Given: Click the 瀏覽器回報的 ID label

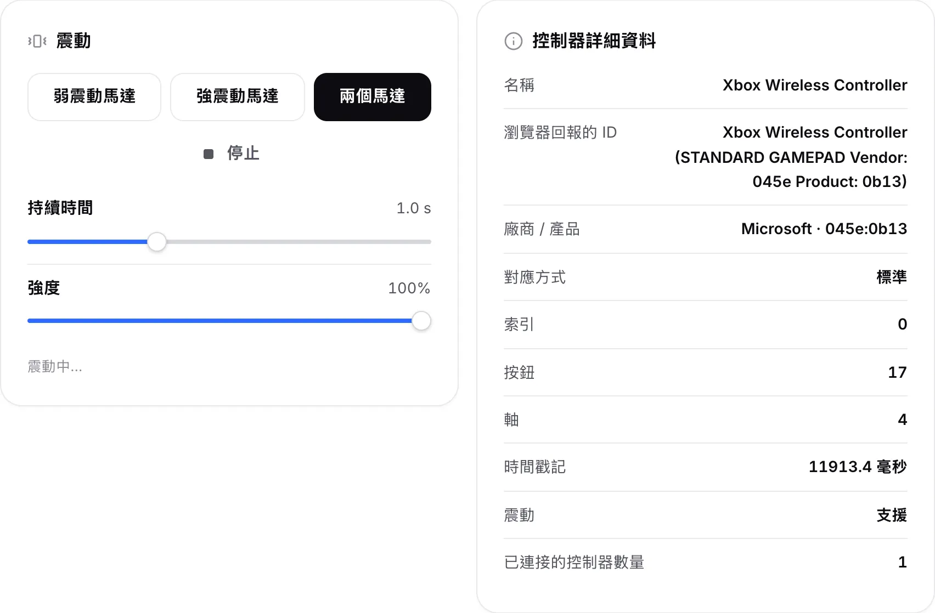Looking at the screenshot, I should [561, 133].
